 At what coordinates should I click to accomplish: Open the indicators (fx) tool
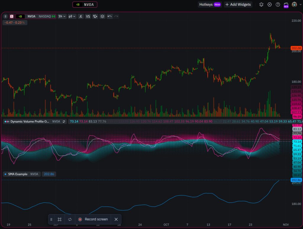pos(80,16)
